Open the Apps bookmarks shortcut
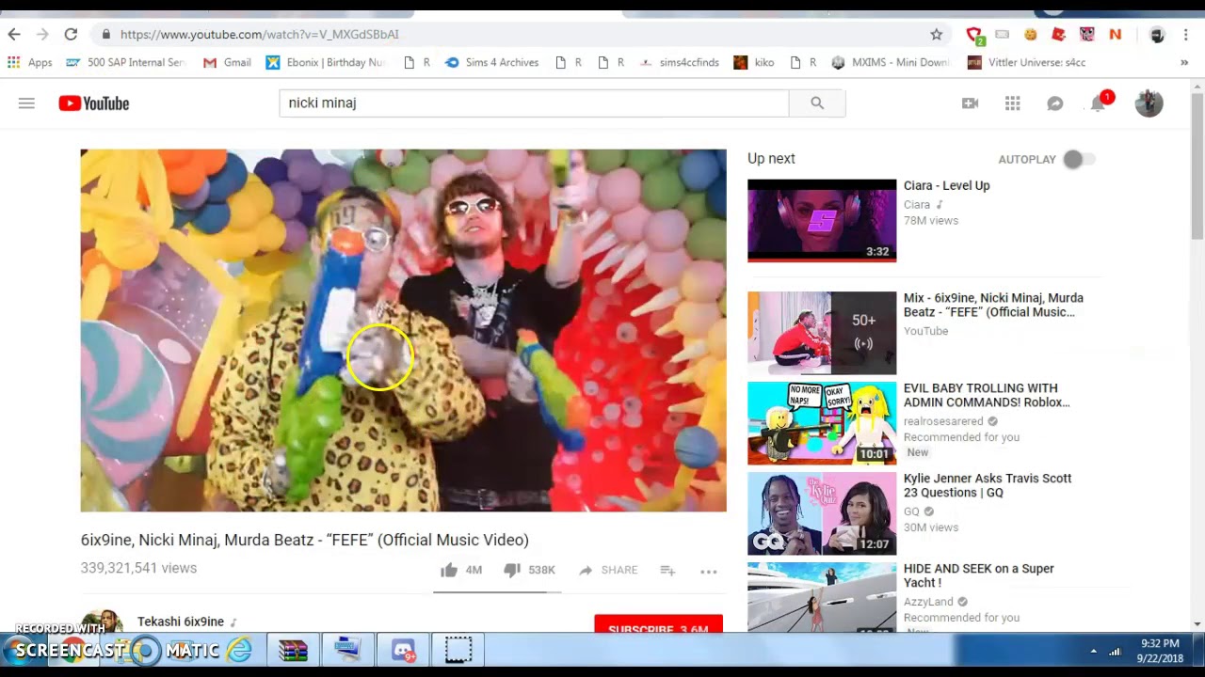 pyautogui.click(x=30, y=62)
